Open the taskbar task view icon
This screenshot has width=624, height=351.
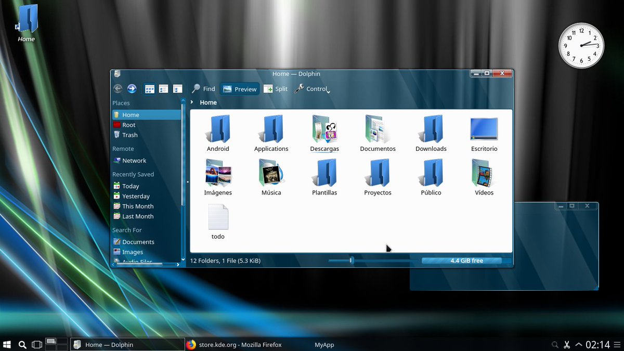[37, 344]
